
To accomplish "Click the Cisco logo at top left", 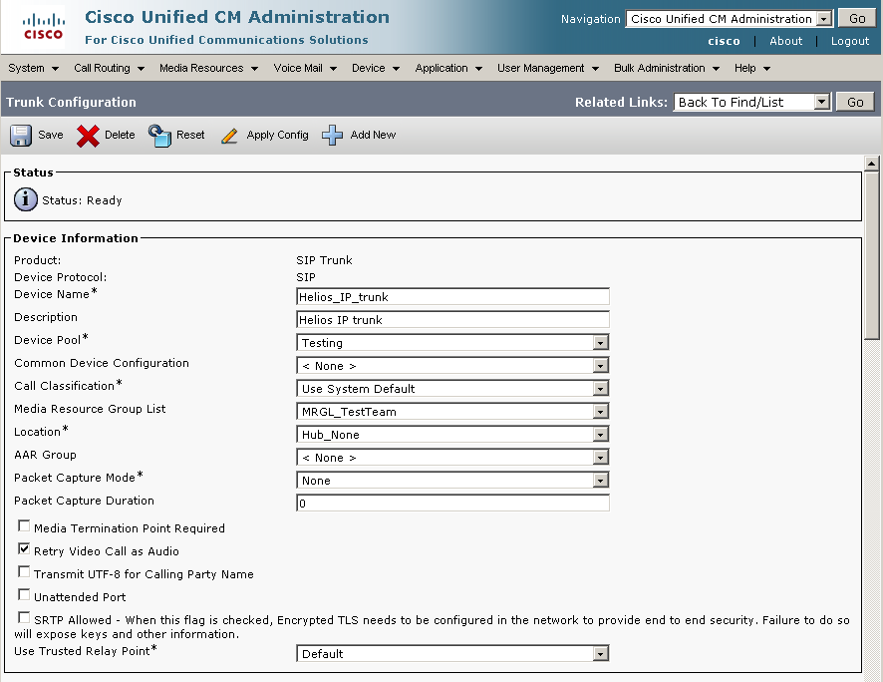I will (42, 28).
